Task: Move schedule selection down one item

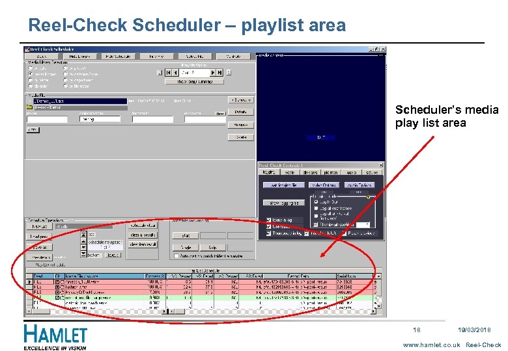Action: point(83,248)
